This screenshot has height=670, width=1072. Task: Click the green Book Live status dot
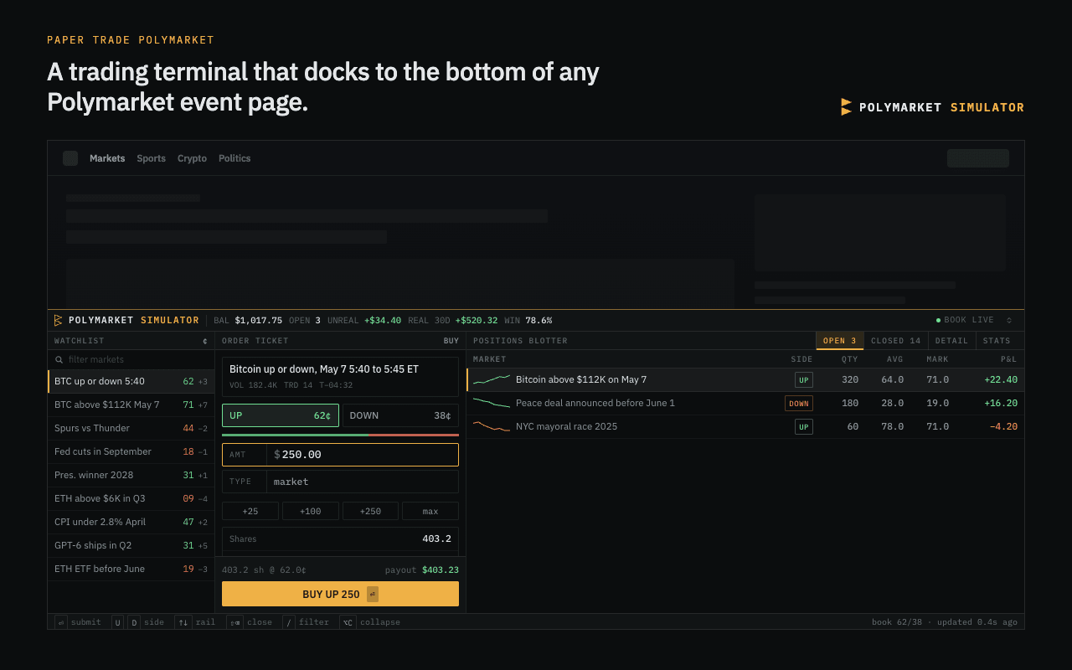[938, 320]
